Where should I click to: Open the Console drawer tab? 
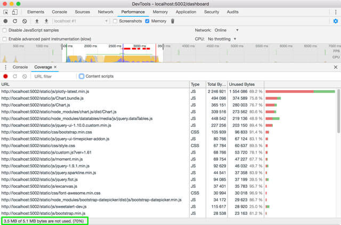20,67
